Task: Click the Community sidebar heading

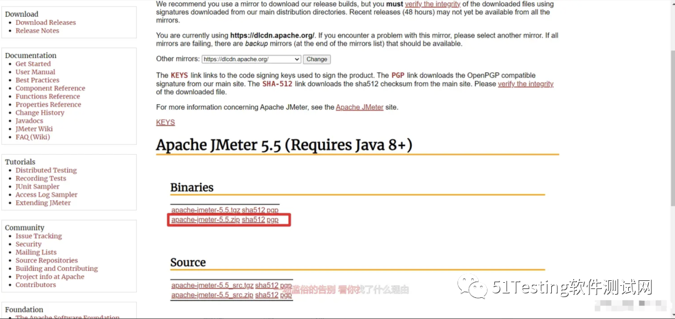Action: click(24, 228)
